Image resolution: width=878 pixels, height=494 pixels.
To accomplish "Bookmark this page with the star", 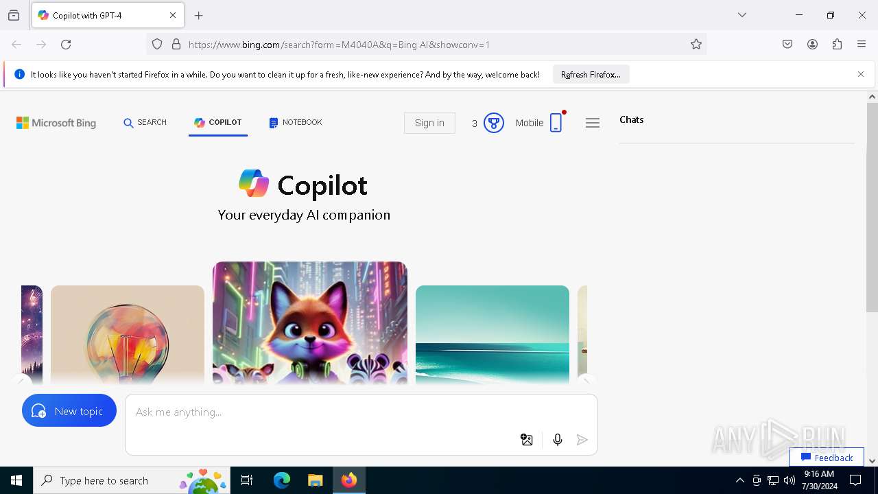I will 696,45.
